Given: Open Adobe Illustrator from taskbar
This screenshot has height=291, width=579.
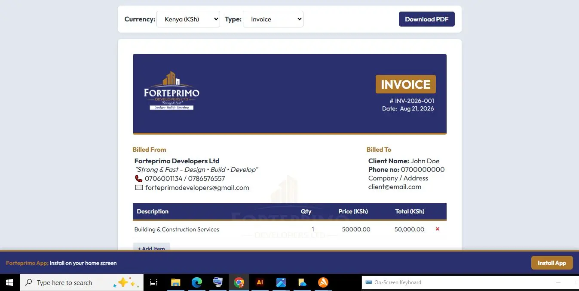Looking at the screenshot, I should click(260, 282).
